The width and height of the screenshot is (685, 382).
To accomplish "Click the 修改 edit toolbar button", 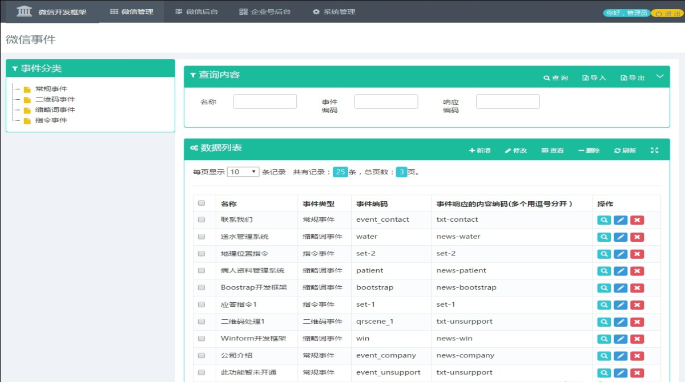I will [516, 150].
